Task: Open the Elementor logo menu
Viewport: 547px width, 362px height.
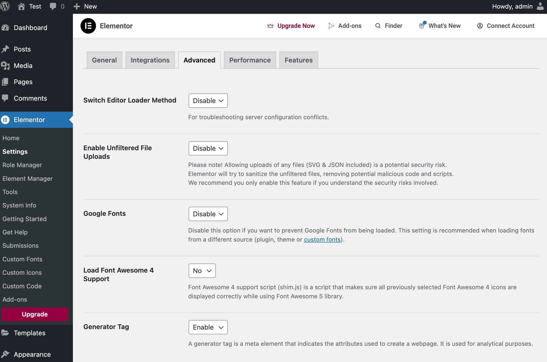Action: pos(88,26)
